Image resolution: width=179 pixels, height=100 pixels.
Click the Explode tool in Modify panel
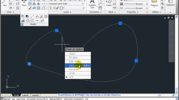click(34, 8)
